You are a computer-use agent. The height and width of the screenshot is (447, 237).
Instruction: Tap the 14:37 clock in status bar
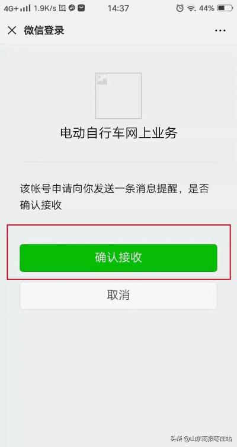click(x=118, y=8)
